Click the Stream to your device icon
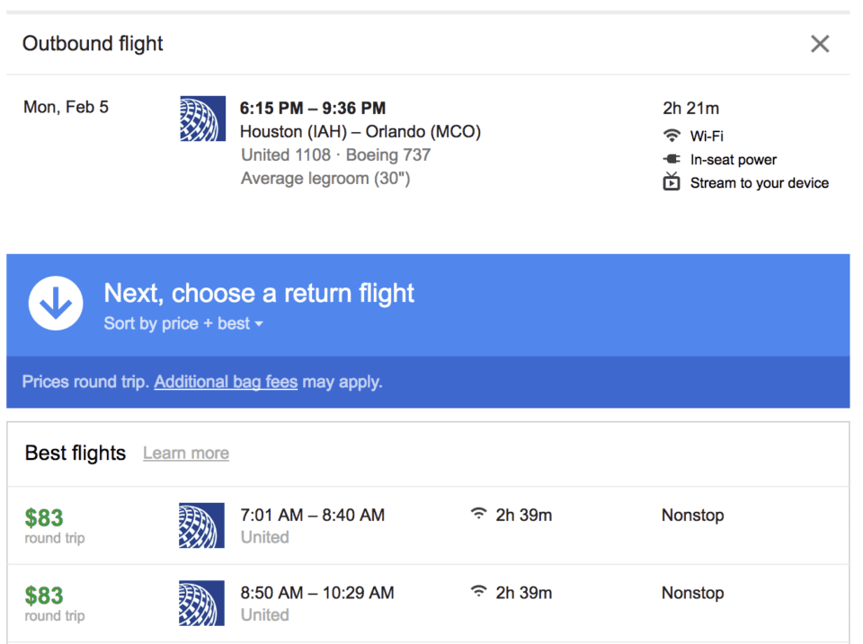Screen dimensions: 863x644 (x=672, y=182)
